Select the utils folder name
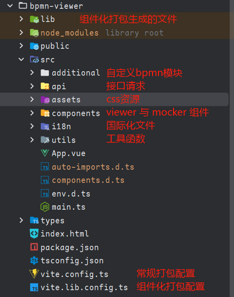 63,140
